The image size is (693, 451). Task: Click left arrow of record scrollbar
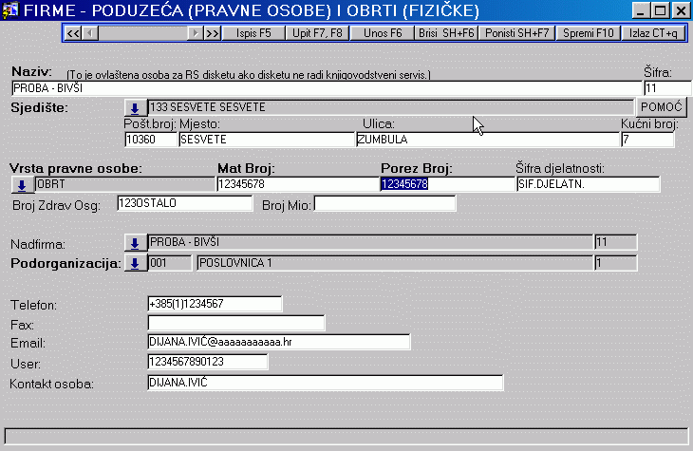(x=90, y=33)
